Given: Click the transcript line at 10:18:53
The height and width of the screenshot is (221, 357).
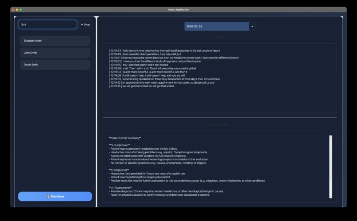Looking at the screenshot, I should coord(155,61).
